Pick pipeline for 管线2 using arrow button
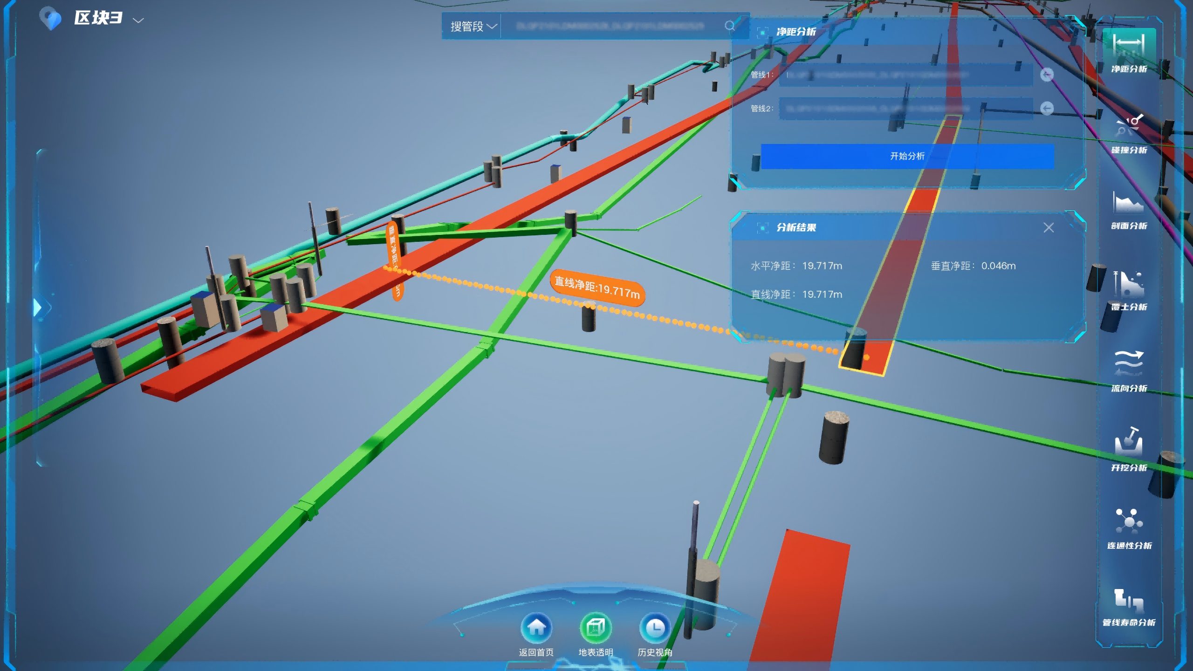The image size is (1193, 671). (1047, 109)
